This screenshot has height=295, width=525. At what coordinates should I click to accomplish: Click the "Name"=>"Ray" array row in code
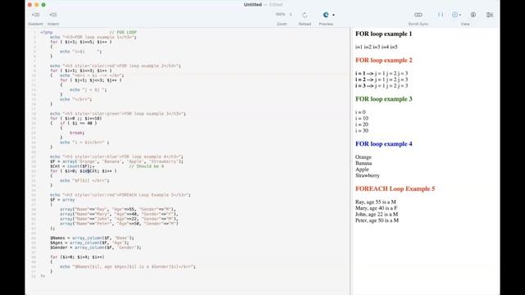point(118,210)
